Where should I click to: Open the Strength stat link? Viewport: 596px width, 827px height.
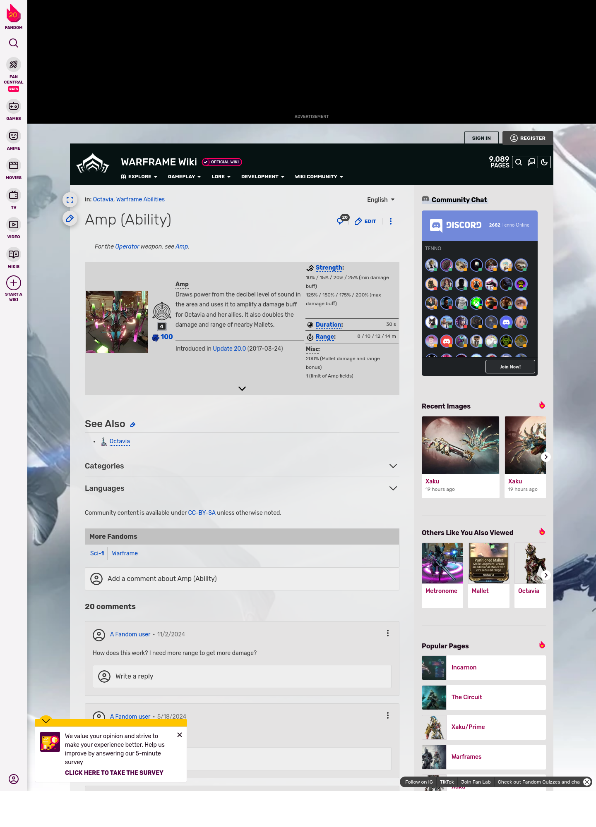point(329,268)
